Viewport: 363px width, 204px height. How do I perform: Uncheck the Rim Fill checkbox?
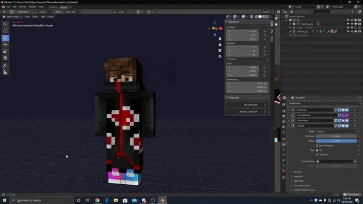coord(317,150)
